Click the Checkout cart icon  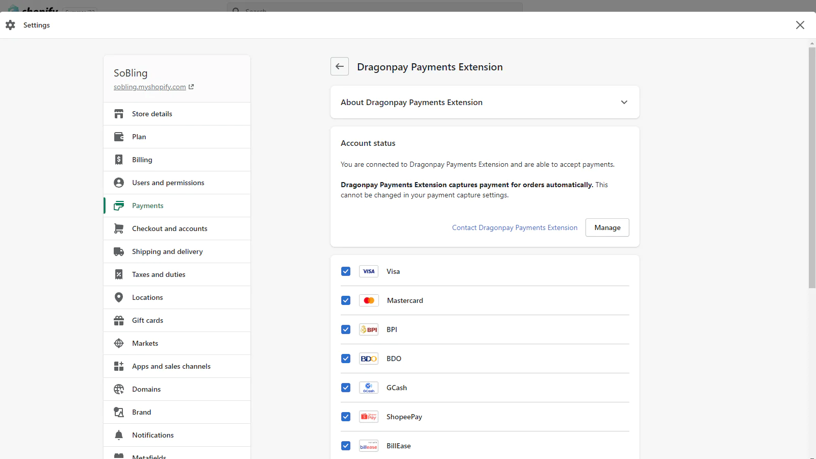[x=119, y=228]
